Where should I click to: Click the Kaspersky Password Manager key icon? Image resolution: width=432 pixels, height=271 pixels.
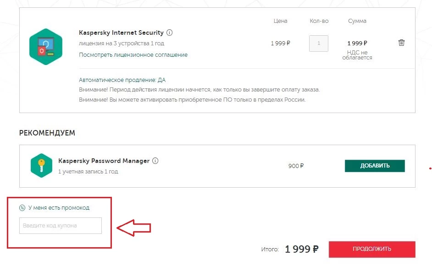41,165
